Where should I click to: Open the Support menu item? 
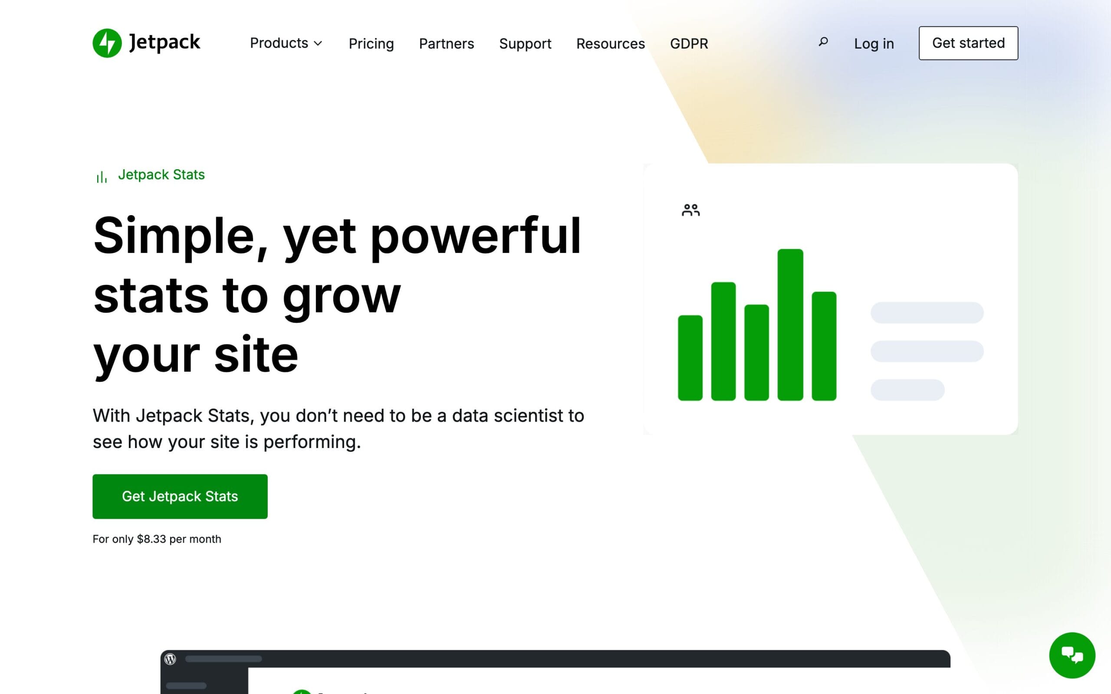click(x=525, y=44)
